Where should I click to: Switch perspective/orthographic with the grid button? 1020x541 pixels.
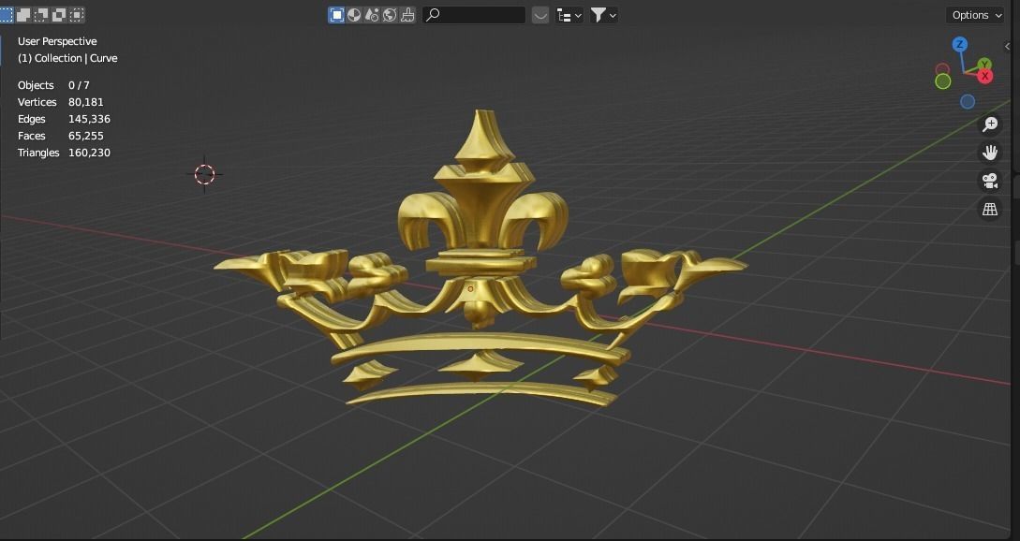click(x=990, y=209)
